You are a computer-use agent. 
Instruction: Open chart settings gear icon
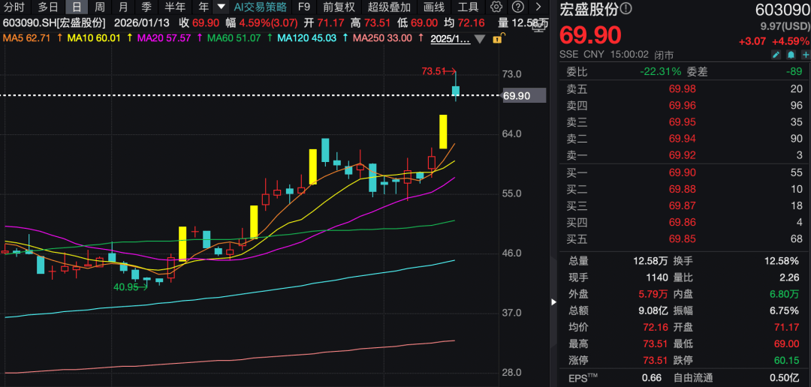pos(496,7)
